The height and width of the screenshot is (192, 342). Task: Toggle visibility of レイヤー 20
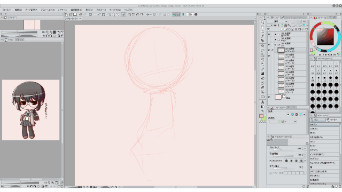point(269,50)
